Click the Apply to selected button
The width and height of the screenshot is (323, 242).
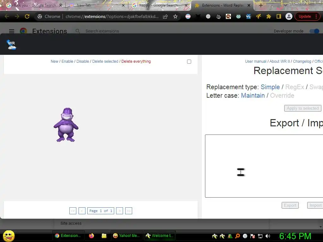coord(302,108)
